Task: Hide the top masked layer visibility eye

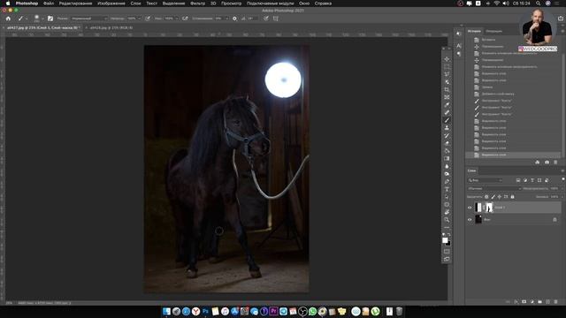Action: tap(470, 208)
